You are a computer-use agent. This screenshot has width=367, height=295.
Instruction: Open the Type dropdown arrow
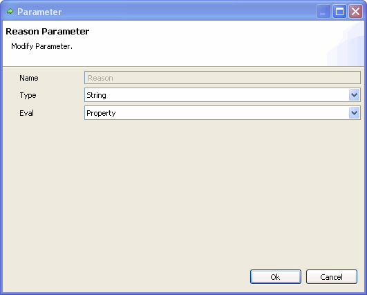coord(354,95)
